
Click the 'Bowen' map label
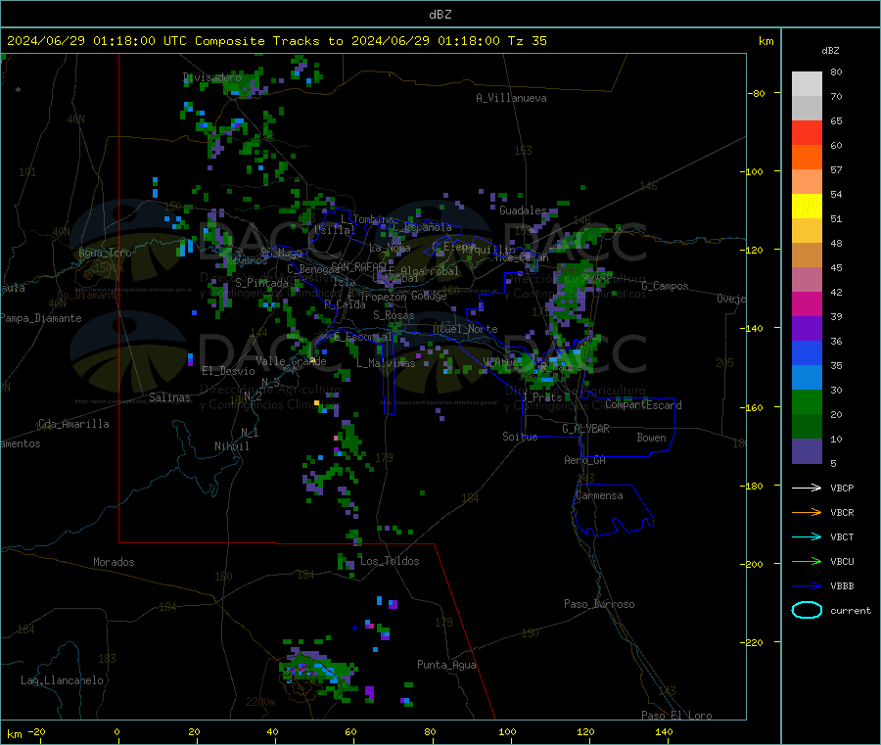coord(651,438)
